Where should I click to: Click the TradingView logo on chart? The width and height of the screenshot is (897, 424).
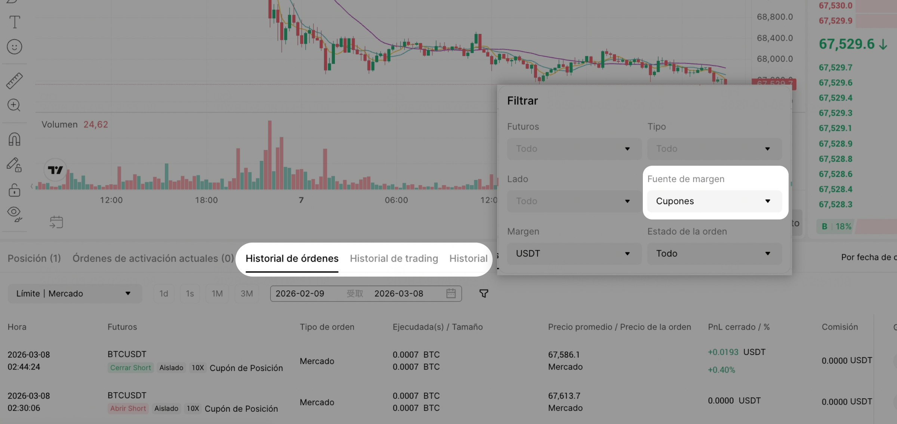click(55, 170)
